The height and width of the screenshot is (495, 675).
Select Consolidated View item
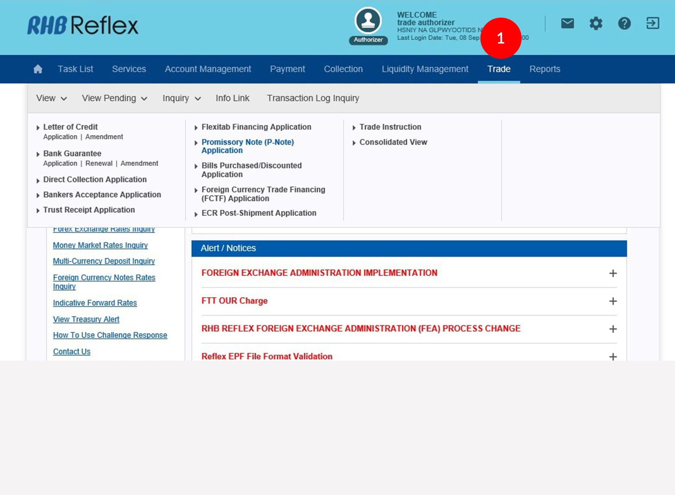[393, 142]
